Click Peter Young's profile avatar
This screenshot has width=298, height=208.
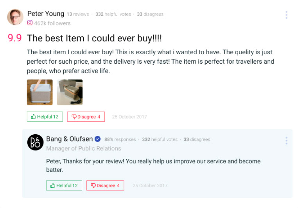[x=15, y=17]
